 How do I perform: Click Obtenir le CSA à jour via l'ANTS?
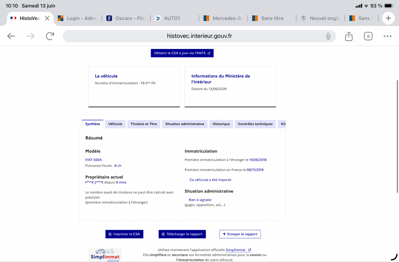pyautogui.click(x=182, y=53)
